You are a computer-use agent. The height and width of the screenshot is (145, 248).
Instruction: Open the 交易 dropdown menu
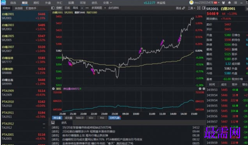tap(107, 3)
